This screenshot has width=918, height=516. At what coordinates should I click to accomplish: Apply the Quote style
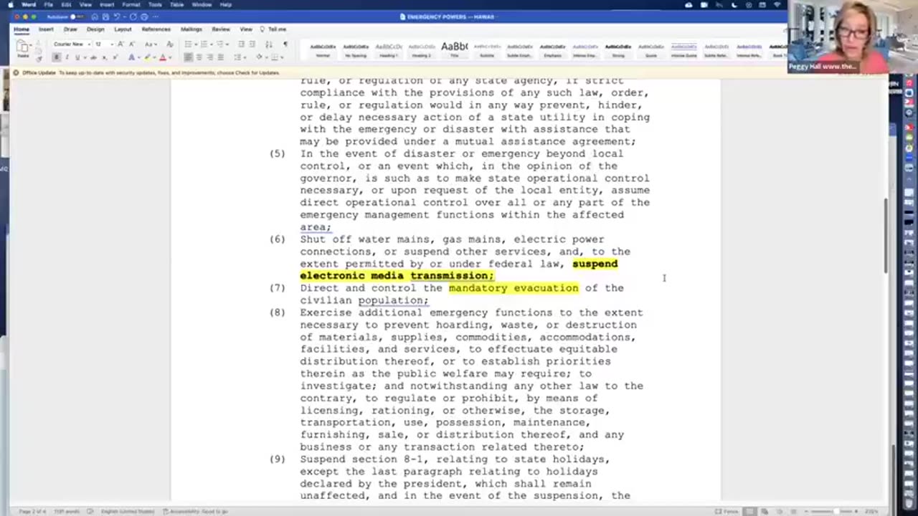(650, 49)
